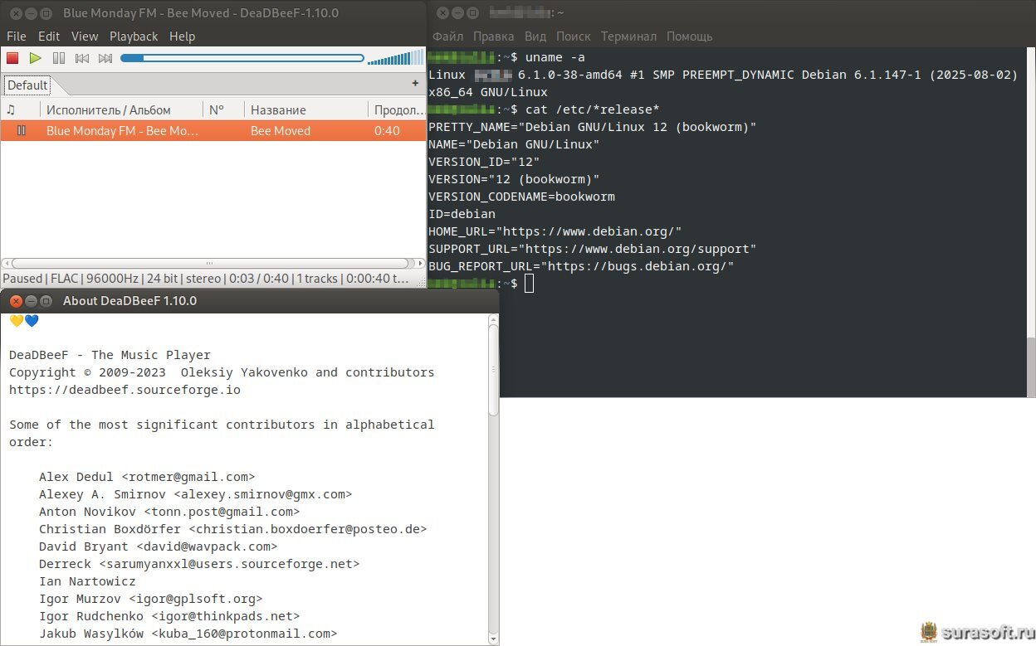Open the Файл menu in the terminal
Image resolution: width=1036 pixels, height=646 pixels.
point(447,36)
